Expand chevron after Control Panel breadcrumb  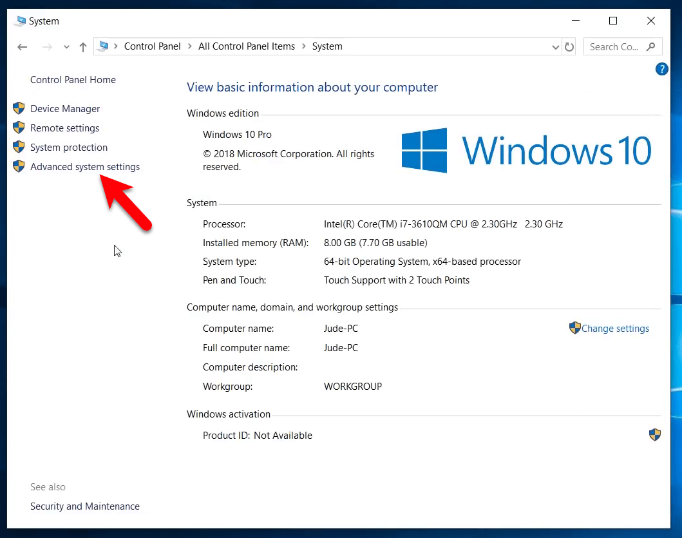[189, 46]
